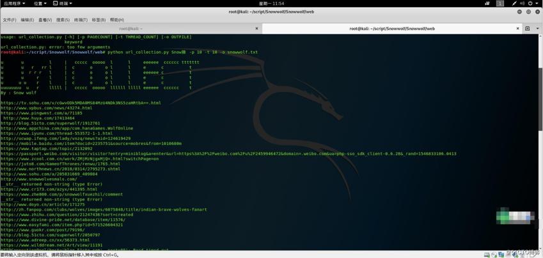Screen dimensions: 543x258
Task: Switch to the root@kali: ~ tab
Action: point(131,29)
